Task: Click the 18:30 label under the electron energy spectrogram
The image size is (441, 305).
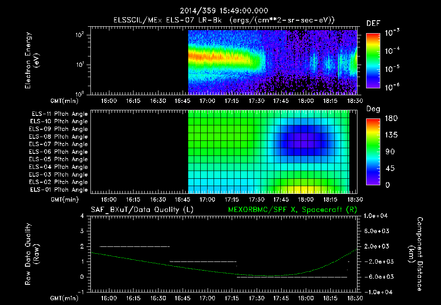Action: point(355,101)
